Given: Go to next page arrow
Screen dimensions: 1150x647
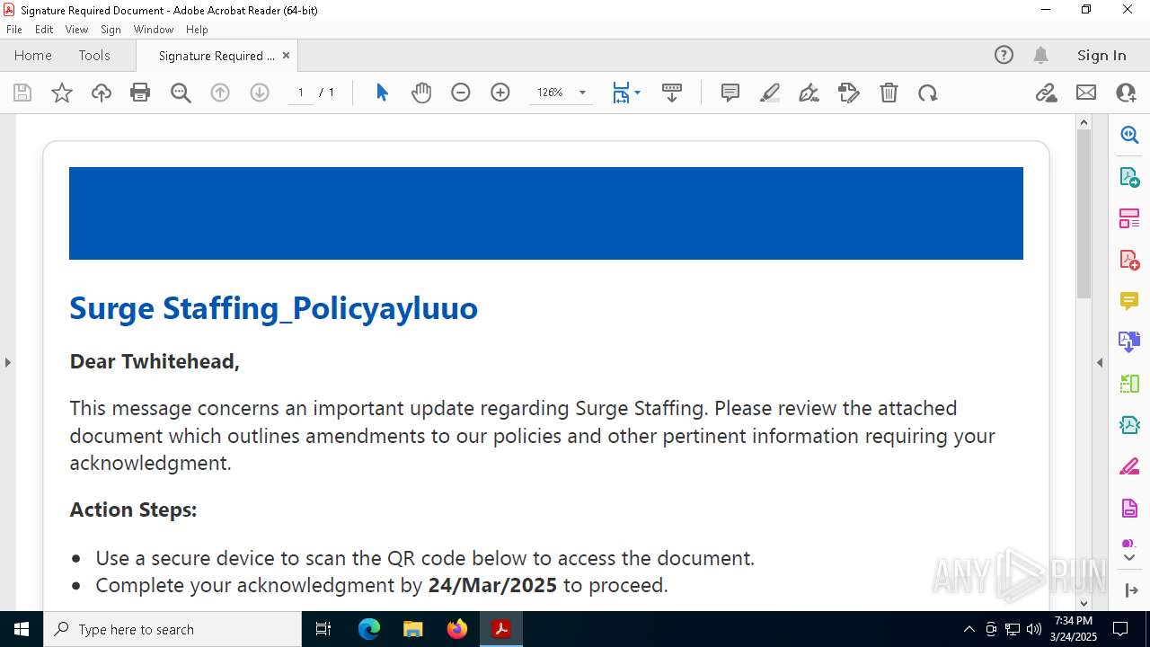Looking at the screenshot, I should (260, 93).
